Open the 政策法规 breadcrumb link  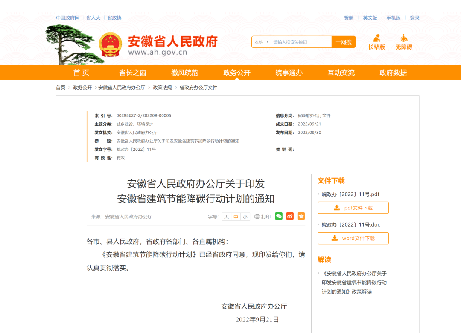(x=162, y=88)
